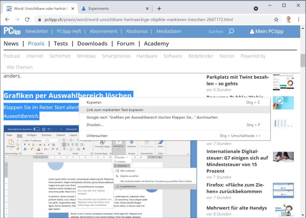Click the Suchen search field

[x=215, y=32]
